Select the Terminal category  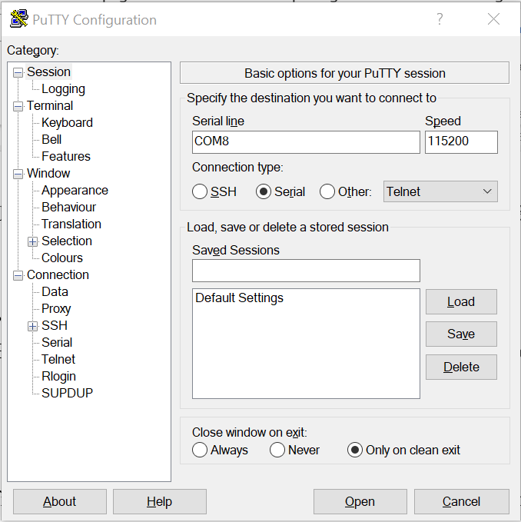50,106
